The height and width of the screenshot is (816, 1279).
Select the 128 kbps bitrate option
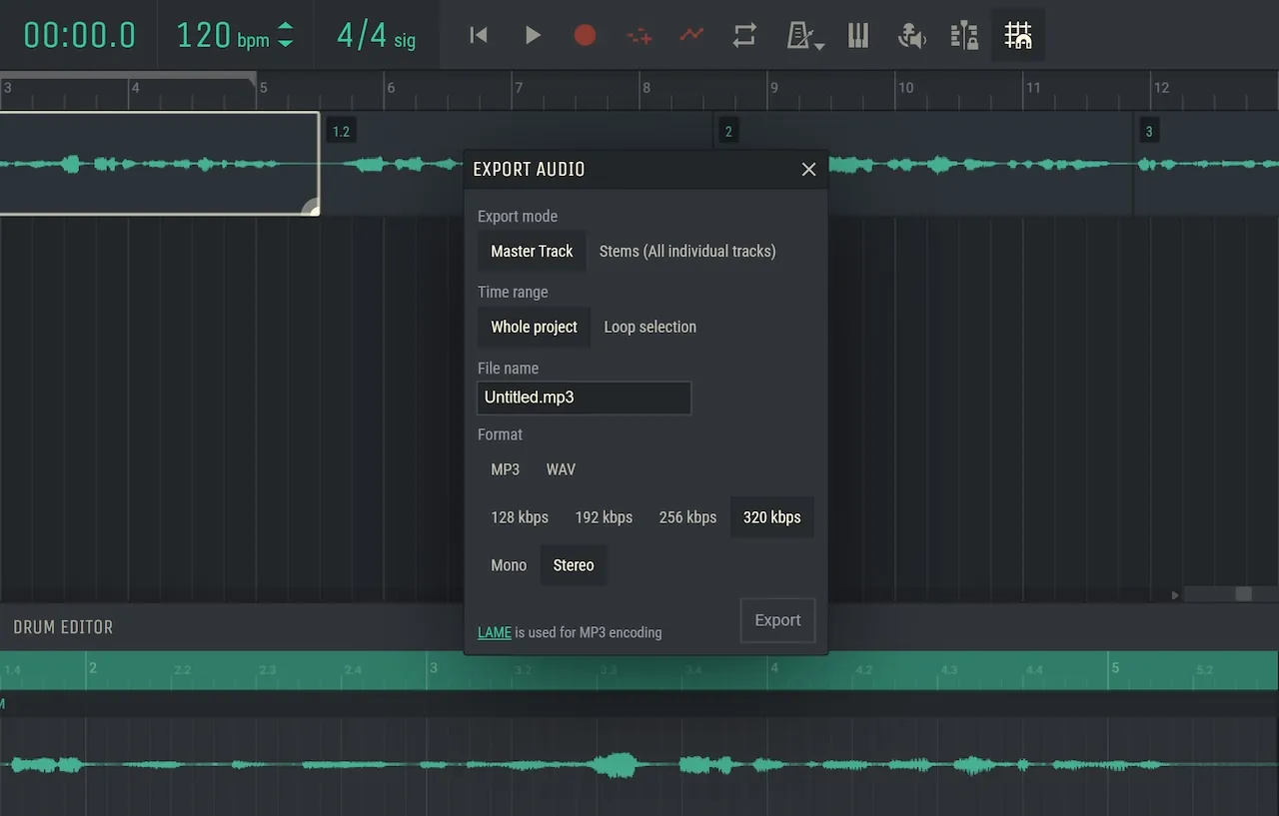(x=519, y=516)
